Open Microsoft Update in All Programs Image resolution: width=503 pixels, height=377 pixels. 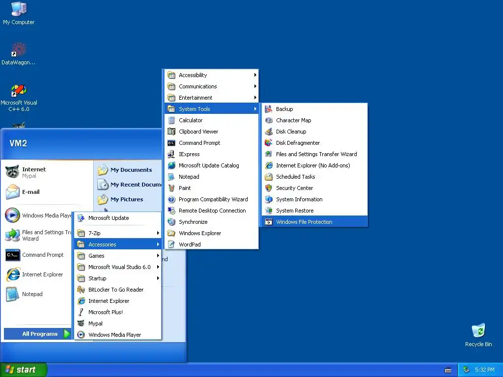pyautogui.click(x=118, y=218)
